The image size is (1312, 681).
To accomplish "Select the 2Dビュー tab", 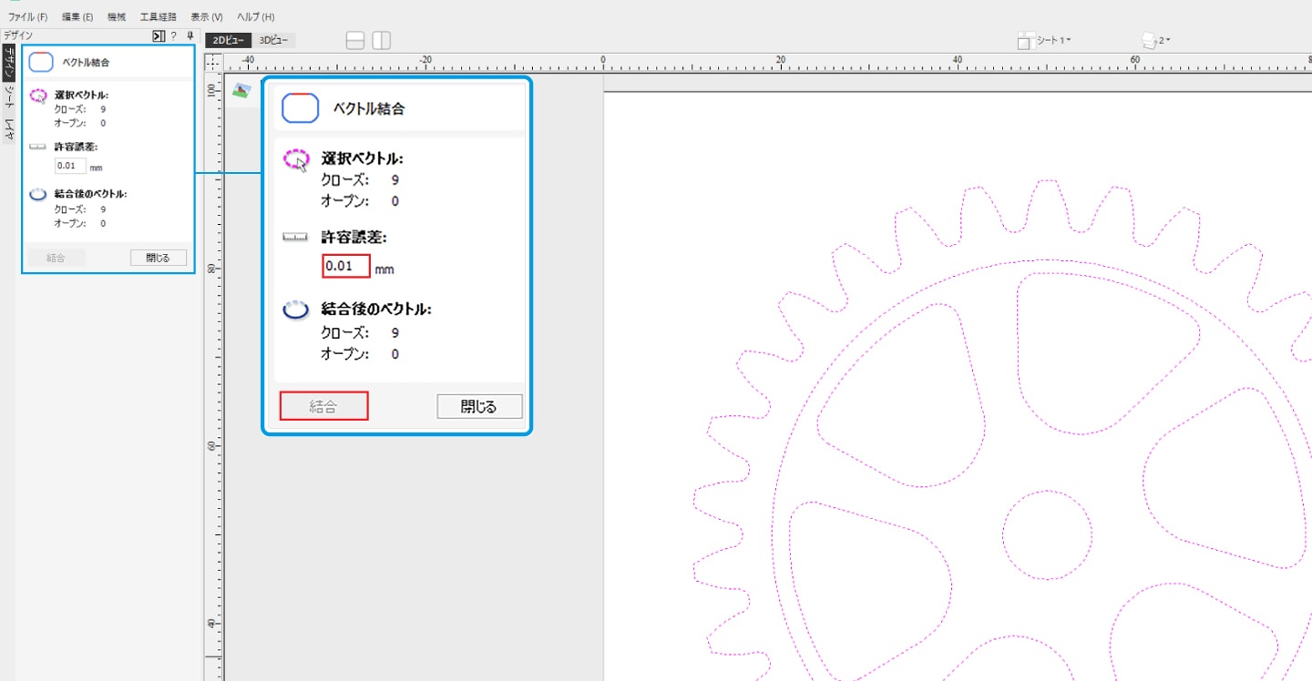I will [x=228, y=40].
